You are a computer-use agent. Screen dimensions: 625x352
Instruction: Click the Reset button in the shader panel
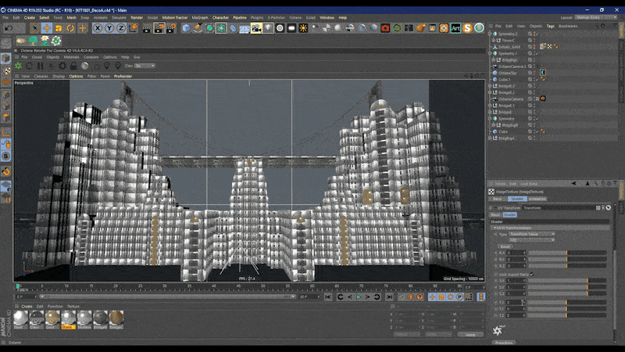pos(505,246)
